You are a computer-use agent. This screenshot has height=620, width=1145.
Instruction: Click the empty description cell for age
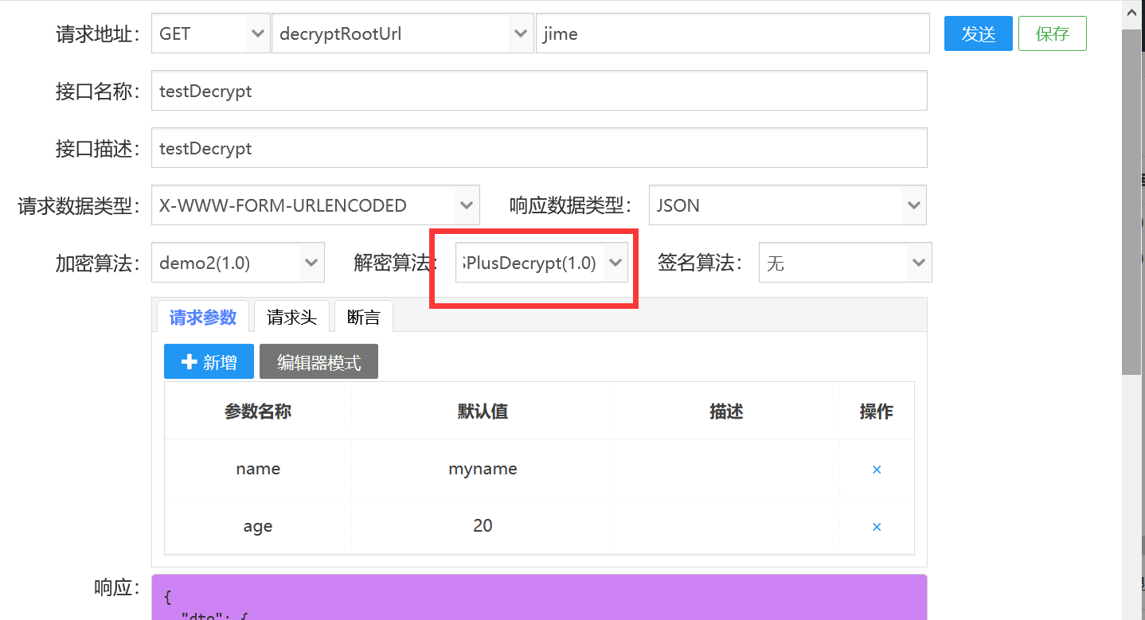pyautogui.click(x=726, y=525)
